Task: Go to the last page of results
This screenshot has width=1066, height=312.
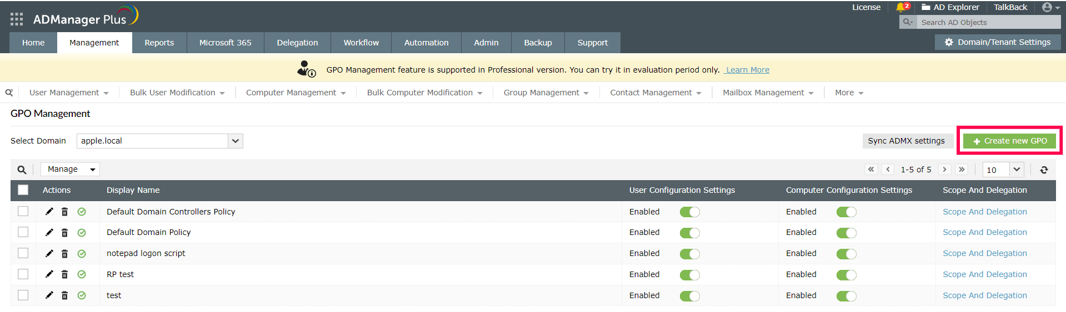Action: pyautogui.click(x=962, y=170)
